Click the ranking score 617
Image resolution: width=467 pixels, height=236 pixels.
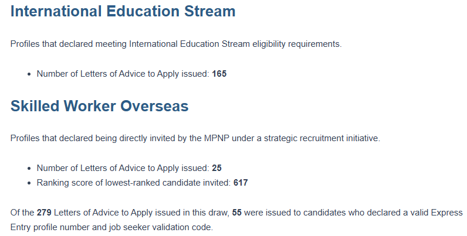241,183
